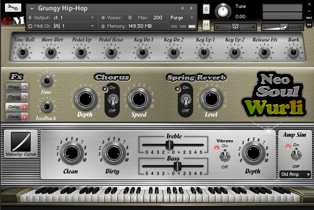Image resolution: width=314 pixels, height=210 pixels.
Task: Switch the Vibrato toggle
Action: [225, 155]
